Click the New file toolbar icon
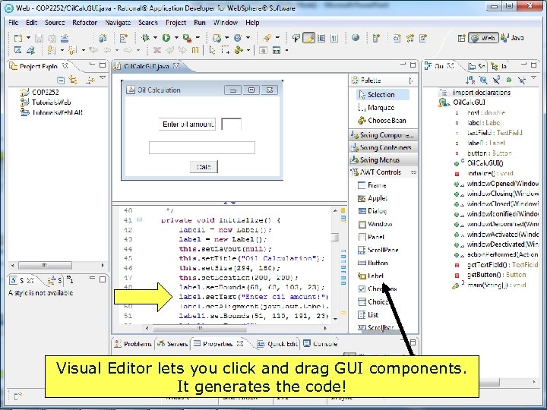Viewport: 547px width, 410px height. point(17,38)
